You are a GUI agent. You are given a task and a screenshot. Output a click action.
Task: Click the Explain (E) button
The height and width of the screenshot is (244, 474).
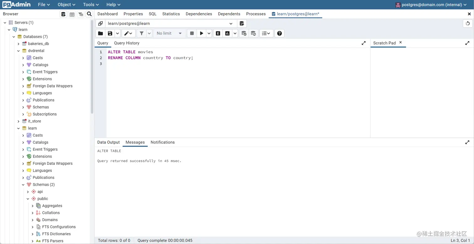218,33
